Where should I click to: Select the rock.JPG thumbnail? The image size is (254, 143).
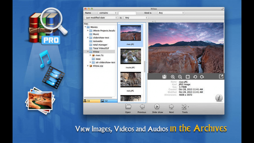(131, 80)
